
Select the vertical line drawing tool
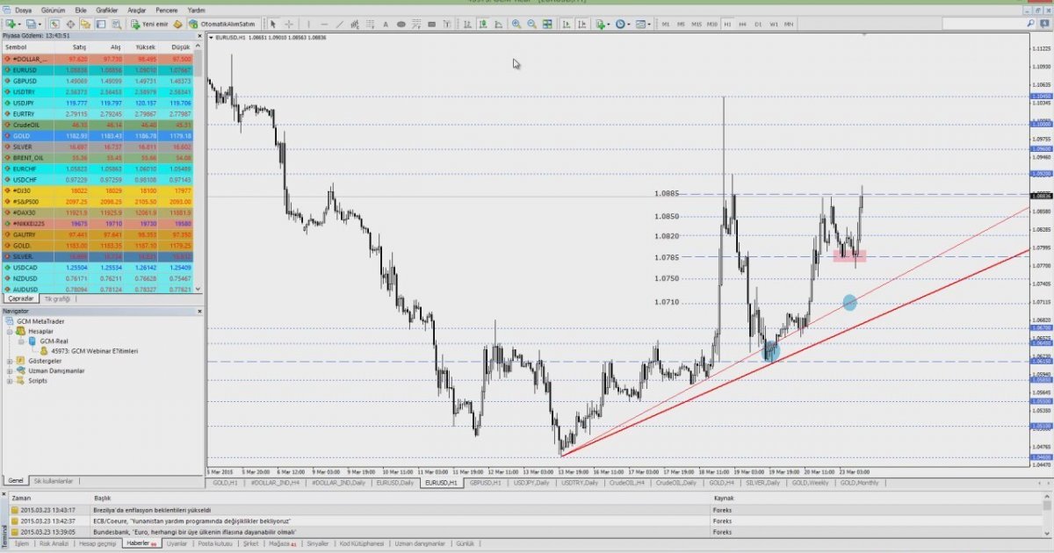[x=308, y=25]
